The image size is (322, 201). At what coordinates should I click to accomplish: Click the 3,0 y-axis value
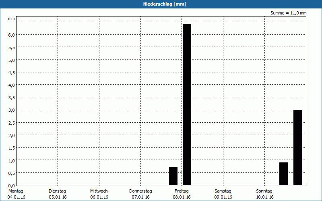click(x=12, y=110)
